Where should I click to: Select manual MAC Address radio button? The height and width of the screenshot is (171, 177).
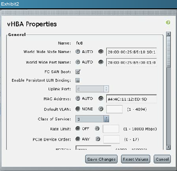101,99
